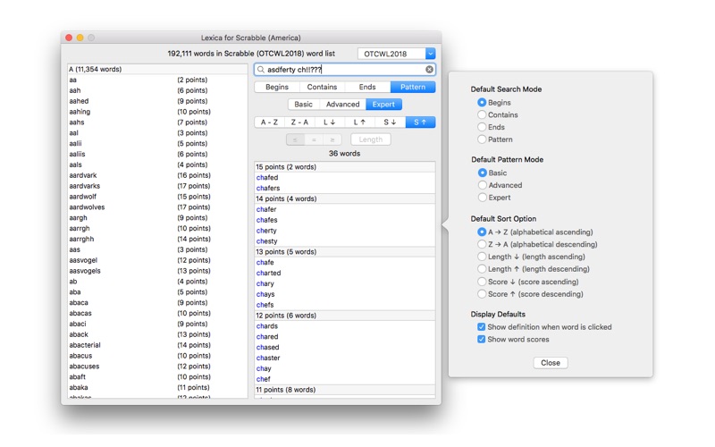Click the word chaster in results
715x447 pixels.
pos(268,358)
